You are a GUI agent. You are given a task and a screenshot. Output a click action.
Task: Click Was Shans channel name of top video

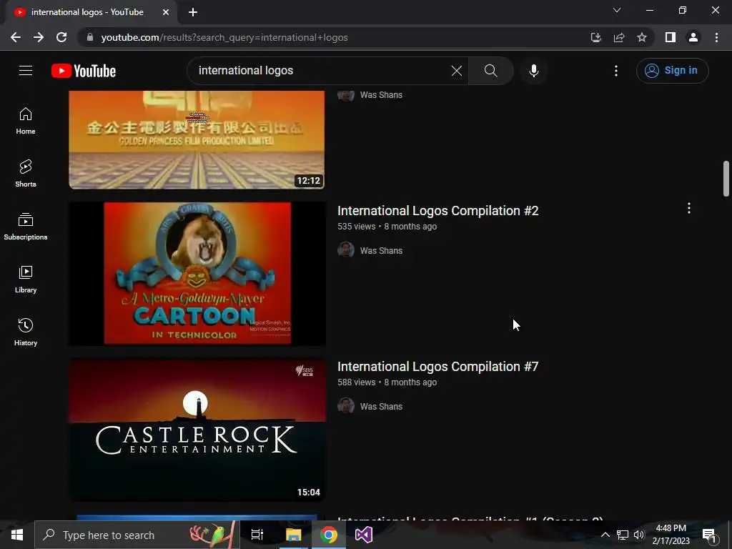381,95
